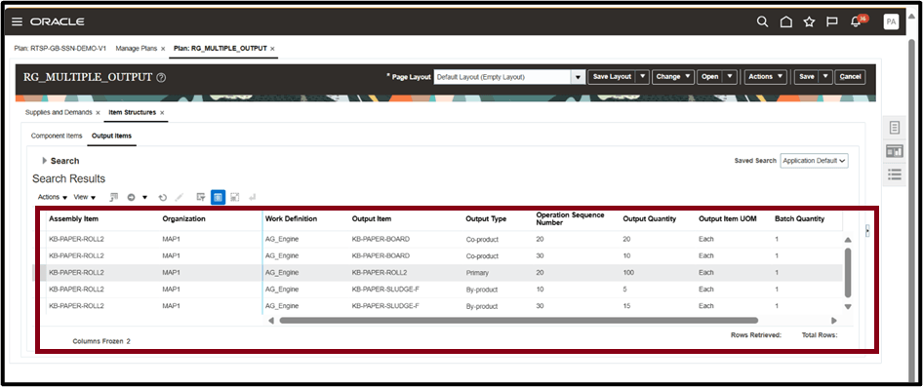Image resolution: width=923 pixels, height=387 pixels.
Task: Open the Save Layout dropdown arrow
Action: pos(643,77)
